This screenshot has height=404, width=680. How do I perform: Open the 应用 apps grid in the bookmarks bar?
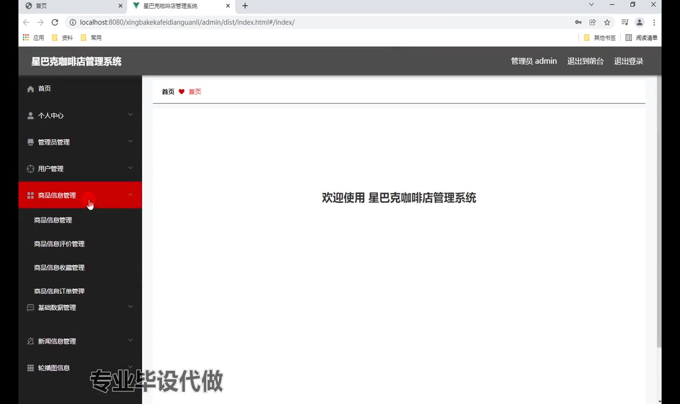(33, 38)
